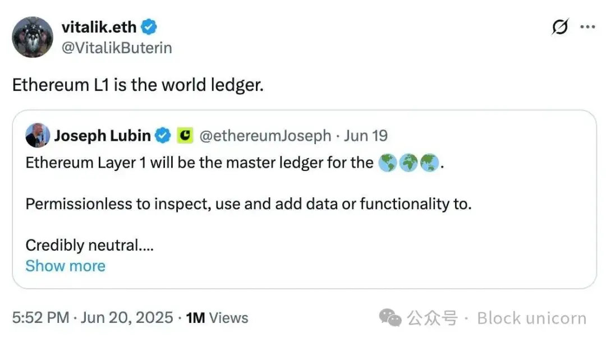Open the quoted tweet at "Credibly neutral...."
This screenshot has width=606, height=342.
[90, 245]
